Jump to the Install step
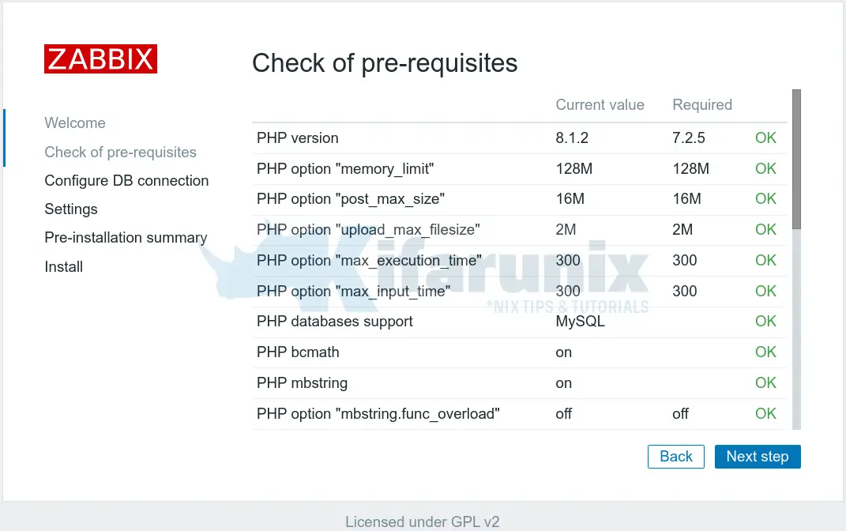Screen dimensions: 846x531 [x=64, y=267]
